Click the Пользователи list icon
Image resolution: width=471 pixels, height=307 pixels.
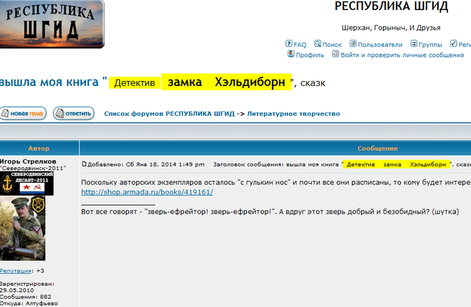click(353, 44)
